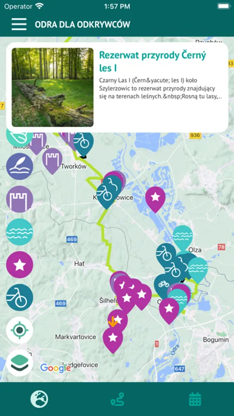Toggle the water waves category filter
The height and width of the screenshot is (416, 234).
pyautogui.click(x=19, y=232)
